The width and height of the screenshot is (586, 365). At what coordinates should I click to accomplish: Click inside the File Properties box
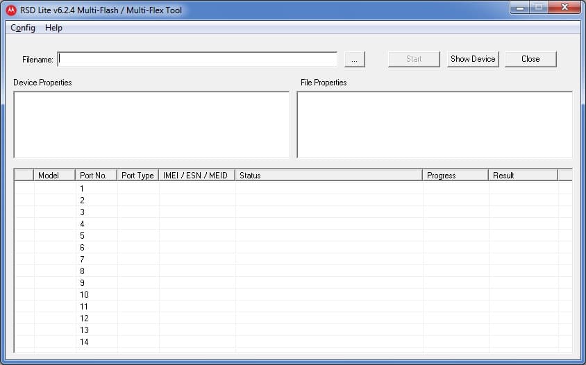point(435,124)
